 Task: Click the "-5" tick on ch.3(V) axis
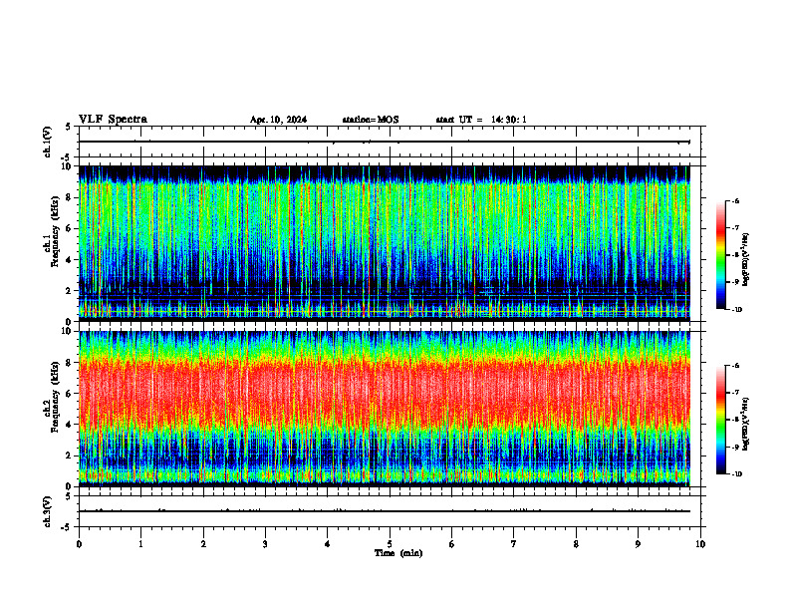pos(67,527)
